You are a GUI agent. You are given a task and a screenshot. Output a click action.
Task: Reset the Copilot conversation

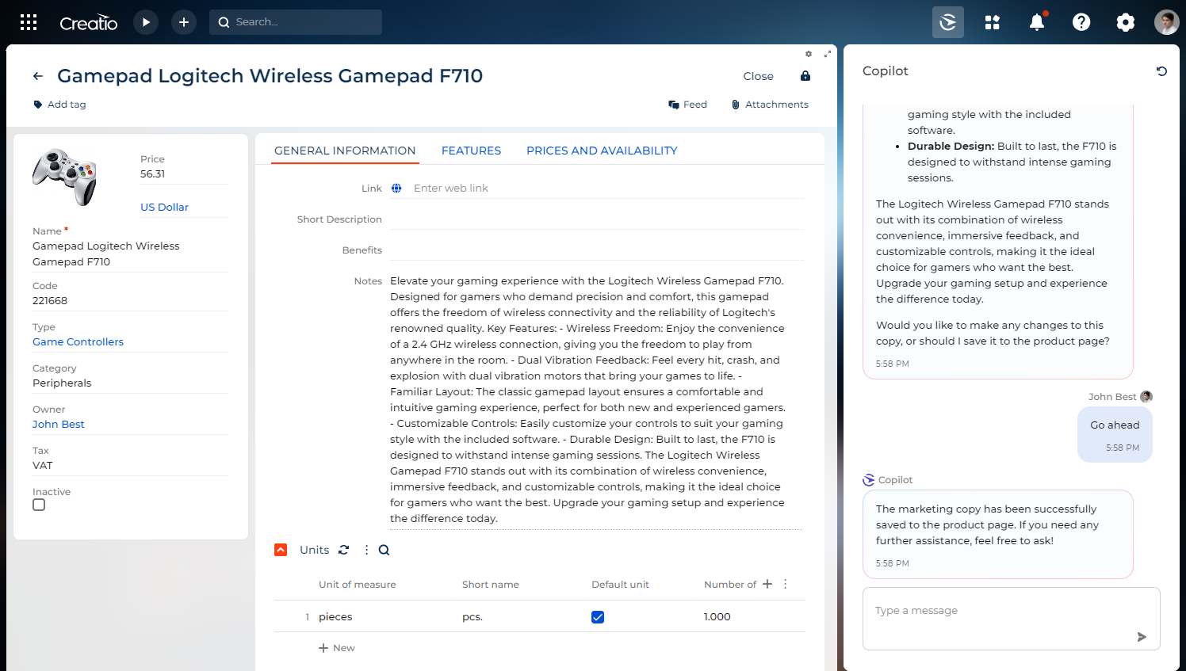[x=1161, y=71]
